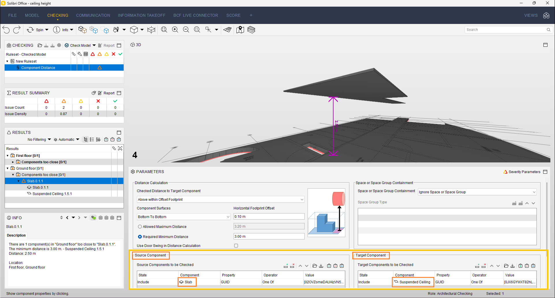Open the Automatic visualization dropdown
The height and width of the screenshot is (298, 555).
click(67, 139)
